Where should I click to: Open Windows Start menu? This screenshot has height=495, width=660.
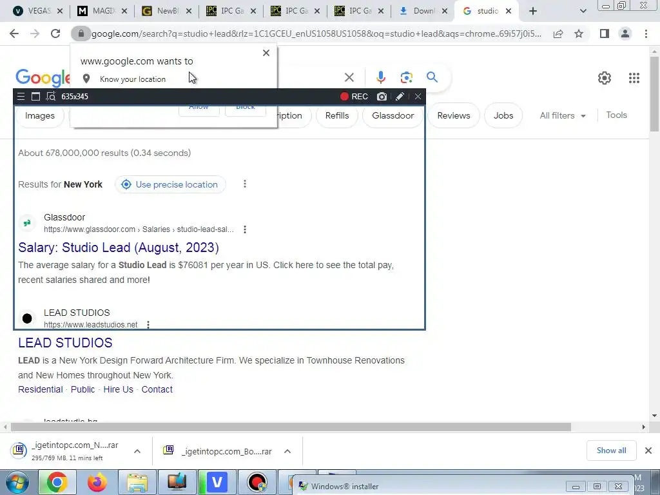point(17,482)
